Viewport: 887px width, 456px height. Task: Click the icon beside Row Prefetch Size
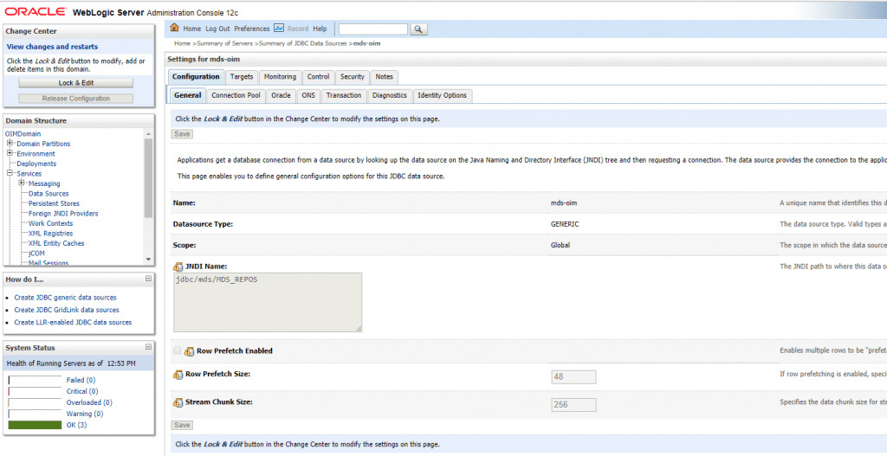[x=178, y=375]
